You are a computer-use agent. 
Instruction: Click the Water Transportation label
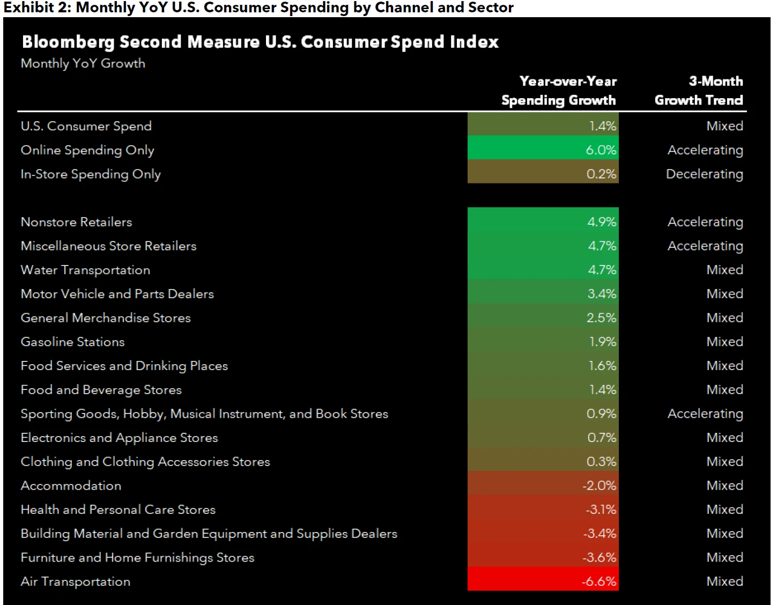[x=85, y=270]
